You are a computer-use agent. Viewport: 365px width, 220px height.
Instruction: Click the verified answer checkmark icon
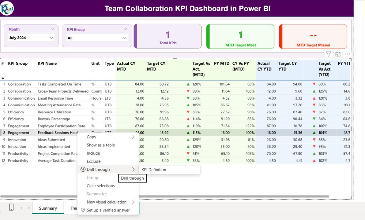click(x=83, y=210)
